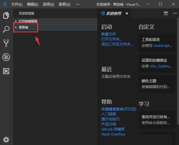Show hidden menus via title bar ellipsis
Viewport: 179px width, 145px height.
(x=78, y=4)
